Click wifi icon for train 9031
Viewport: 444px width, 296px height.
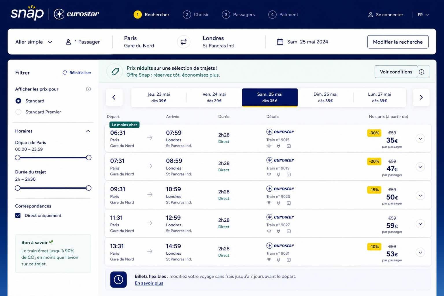(269, 260)
